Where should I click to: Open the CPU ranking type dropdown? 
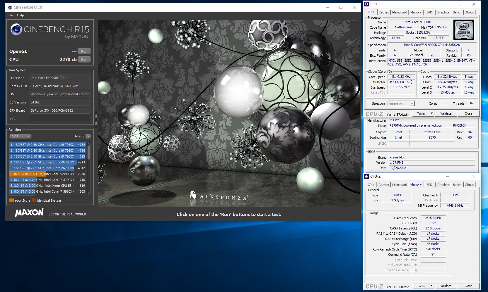coord(20,136)
